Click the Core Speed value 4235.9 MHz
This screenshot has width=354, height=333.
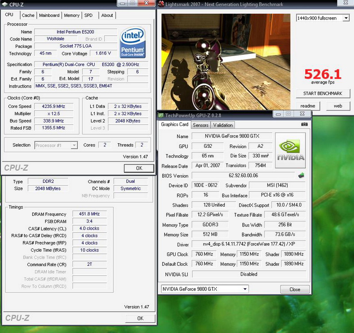pos(54,106)
